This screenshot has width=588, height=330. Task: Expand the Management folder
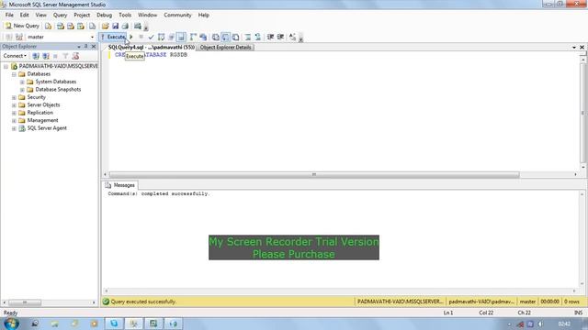(14, 120)
